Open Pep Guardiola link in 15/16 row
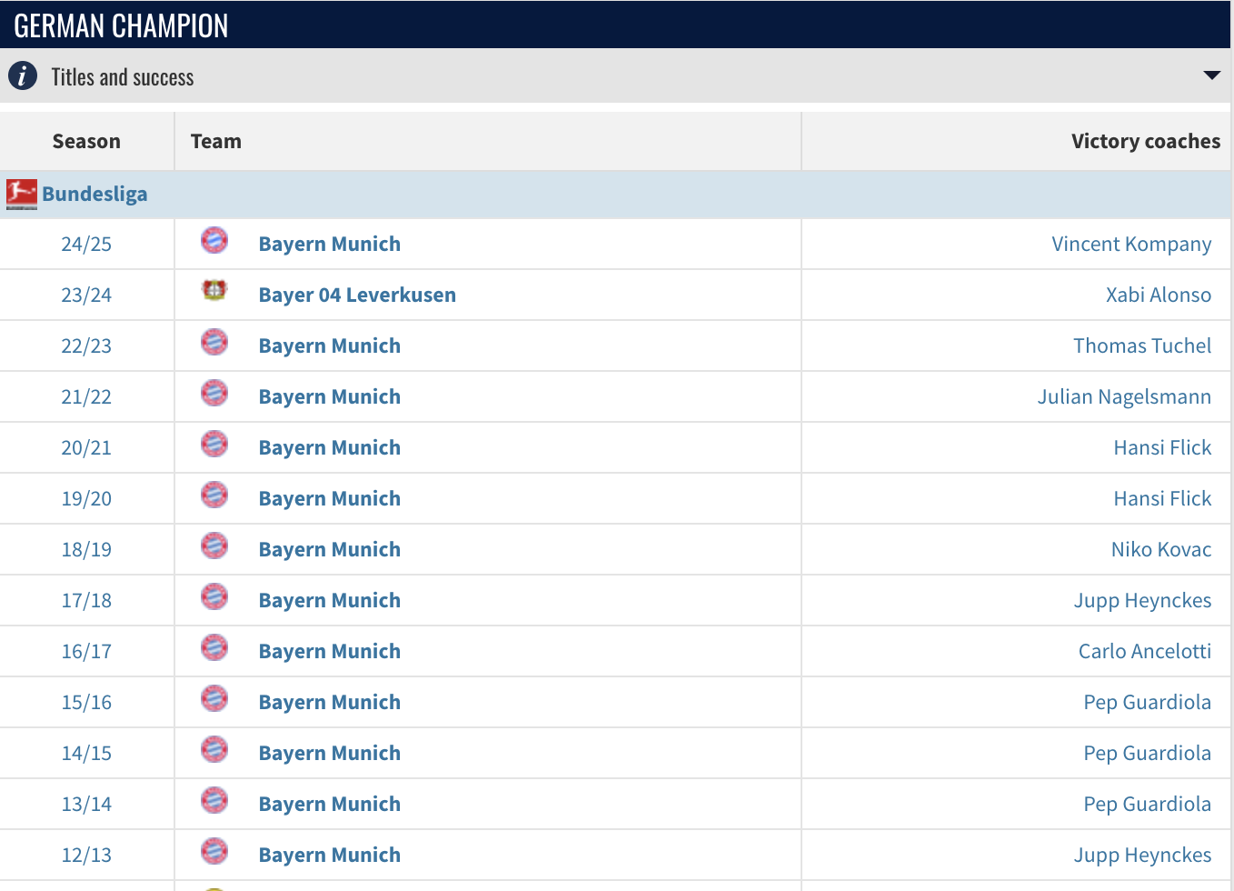The image size is (1234, 891). pyautogui.click(x=1148, y=702)
